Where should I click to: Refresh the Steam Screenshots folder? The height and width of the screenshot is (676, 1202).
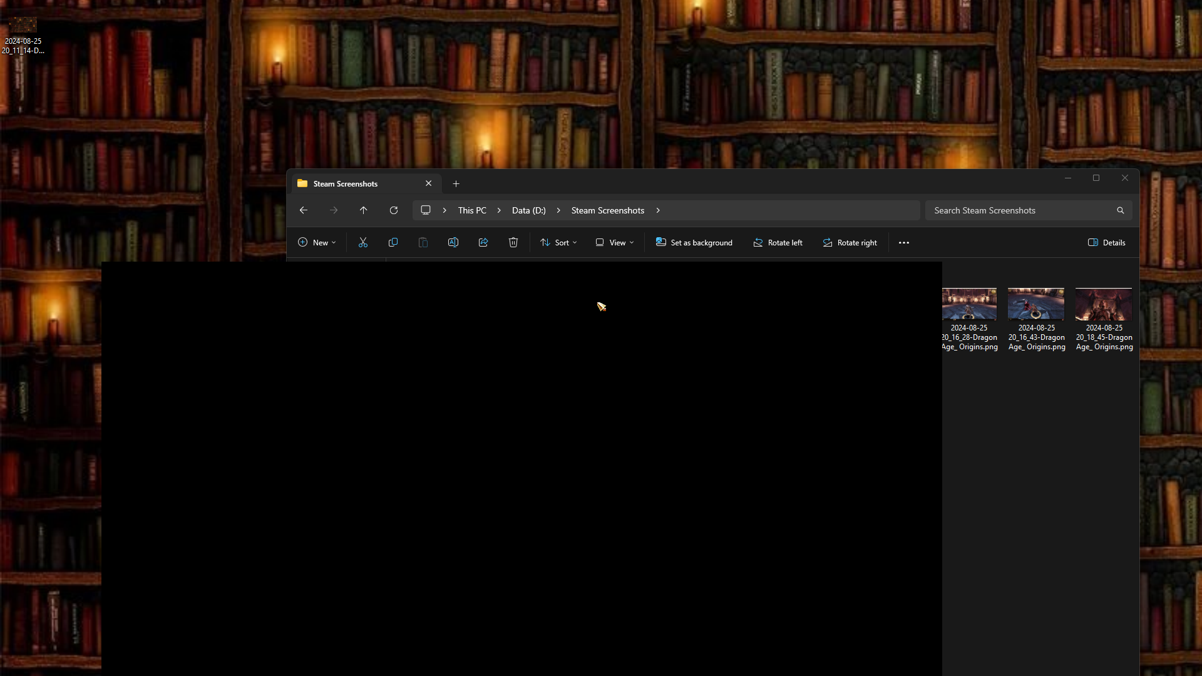394,210
